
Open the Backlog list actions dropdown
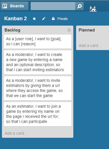(69, 30)
